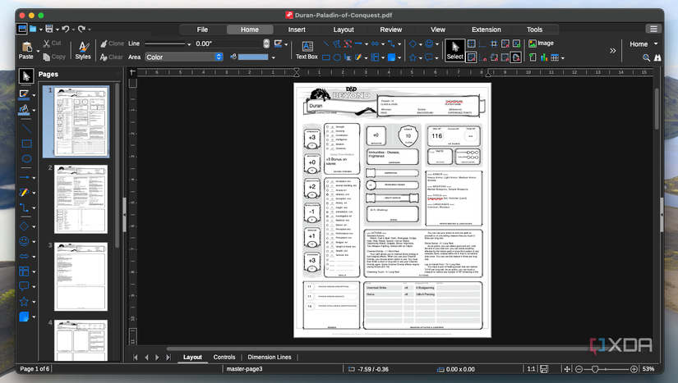
Task: Open the View tab
Action: [437, 30]
